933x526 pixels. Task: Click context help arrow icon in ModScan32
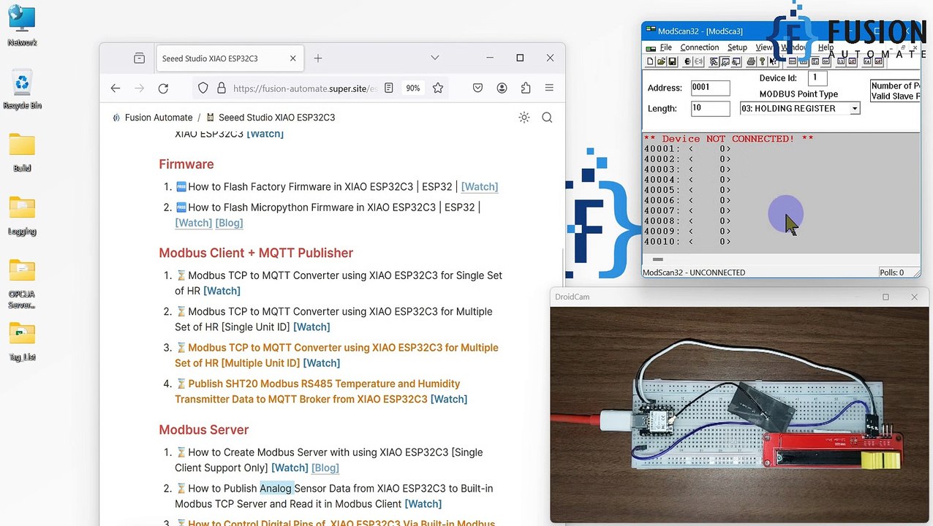click(773, 61)
